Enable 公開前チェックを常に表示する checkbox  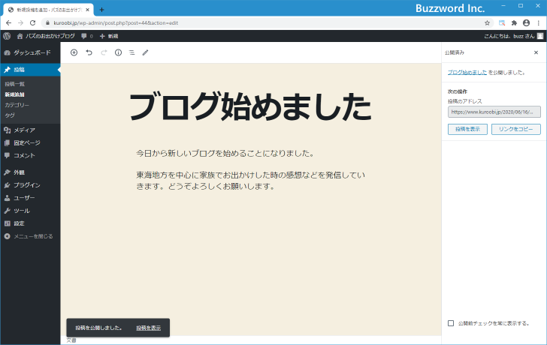(x=451, y=323)
